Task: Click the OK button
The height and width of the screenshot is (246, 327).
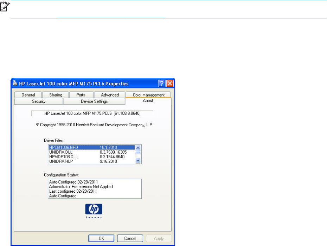Action: 101,239
